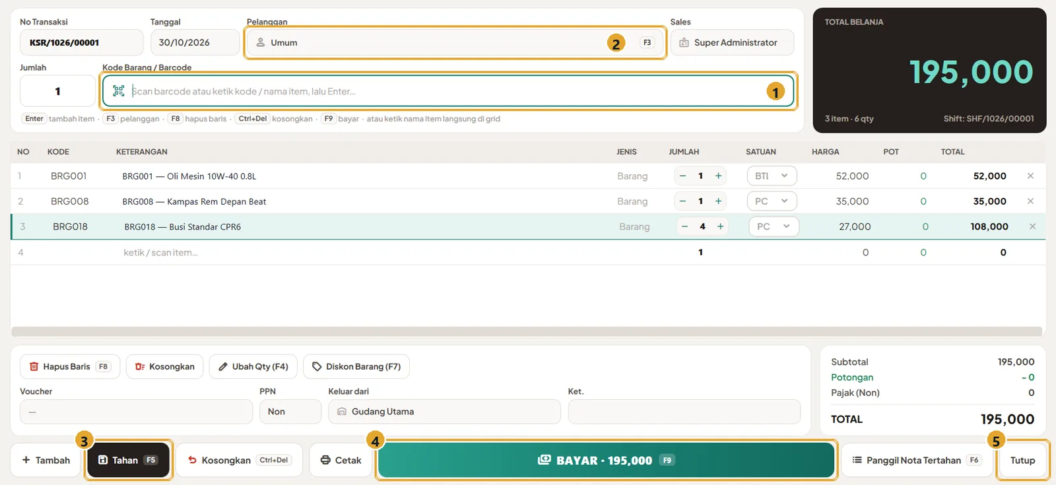Click the Tambah button
This screenshot has width=1056, height=485.
tap(46, 460)
